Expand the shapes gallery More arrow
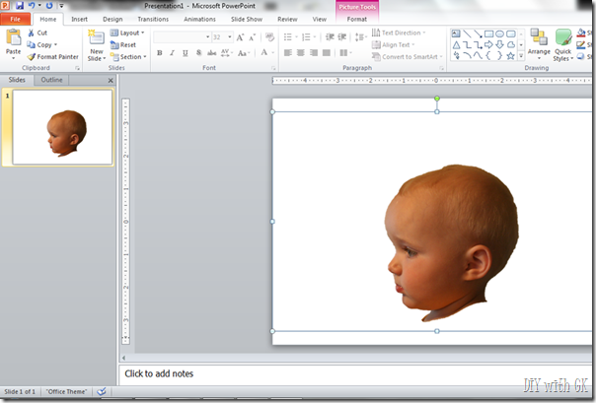Screen dimensions: 596x403 tap(521, 56)
